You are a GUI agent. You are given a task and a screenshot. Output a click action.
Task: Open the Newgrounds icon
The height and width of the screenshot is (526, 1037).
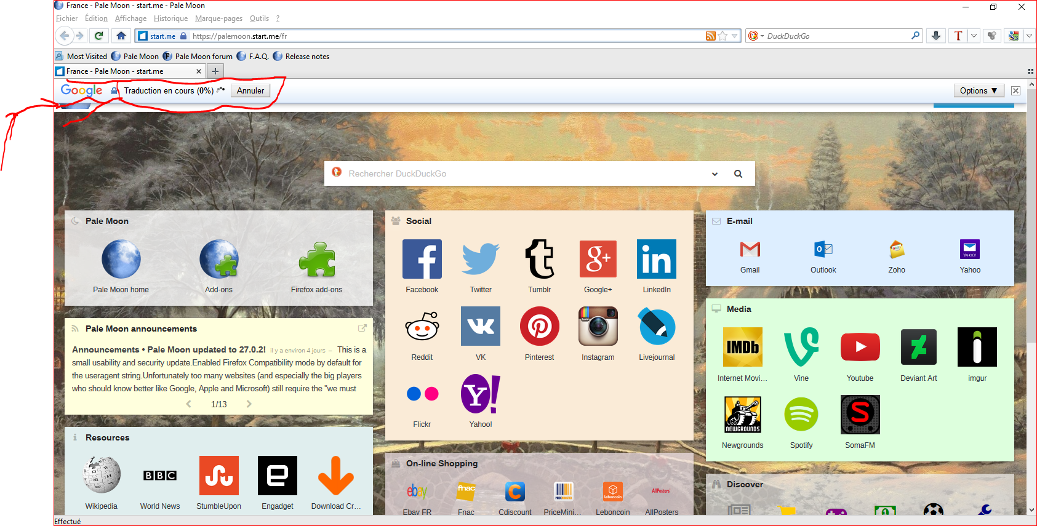[x=743, y=415]
